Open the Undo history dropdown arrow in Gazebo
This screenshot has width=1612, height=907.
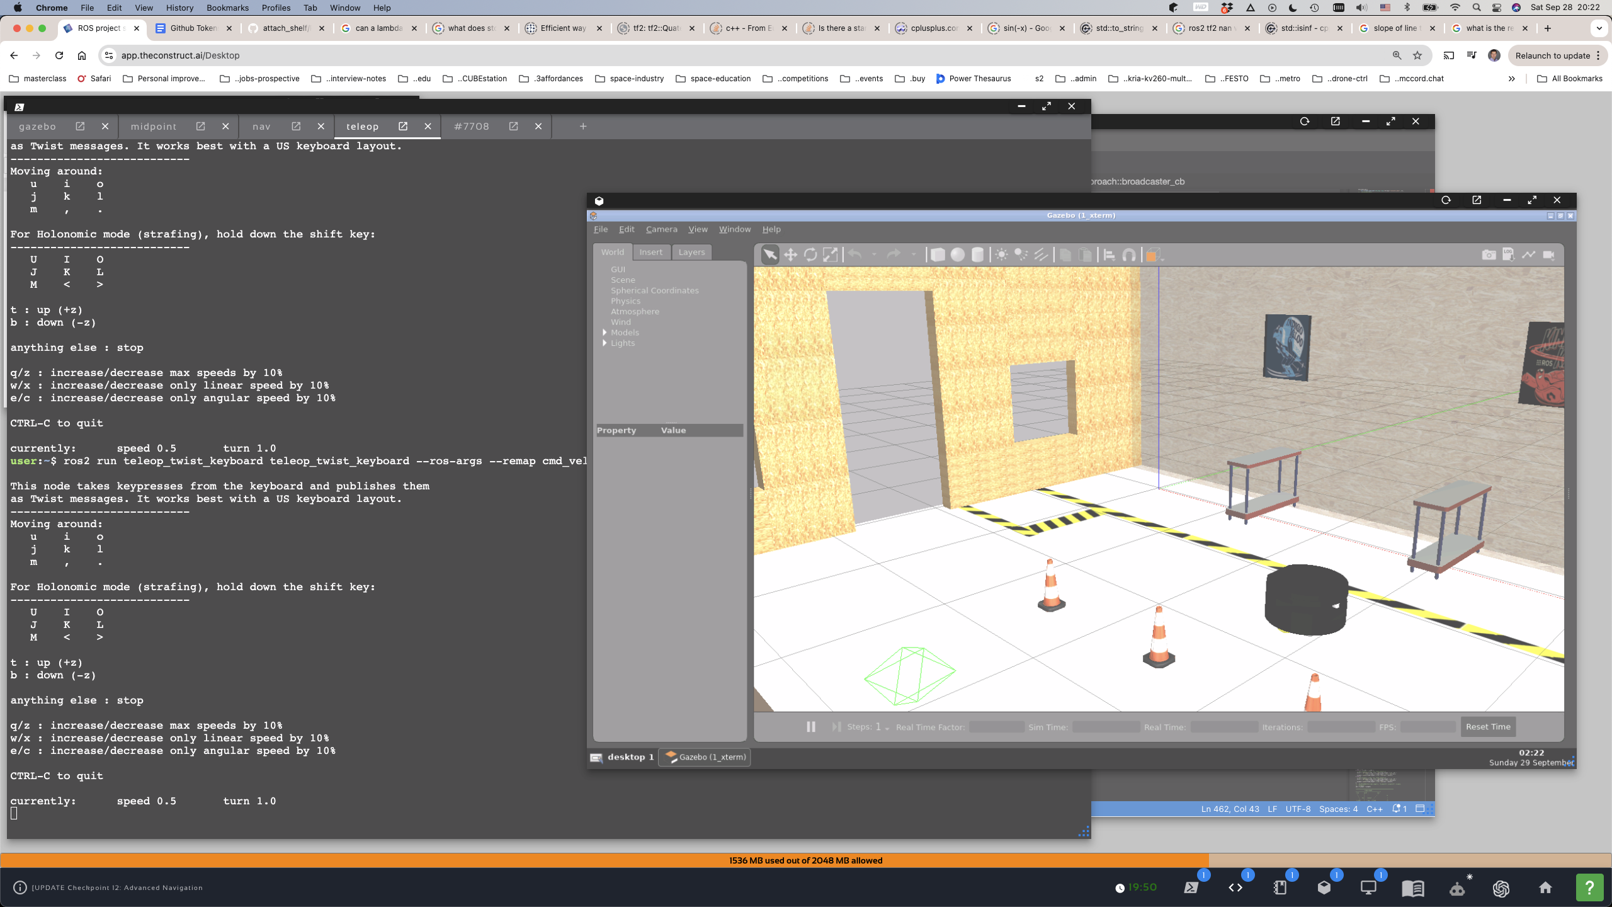coord(874,255)
